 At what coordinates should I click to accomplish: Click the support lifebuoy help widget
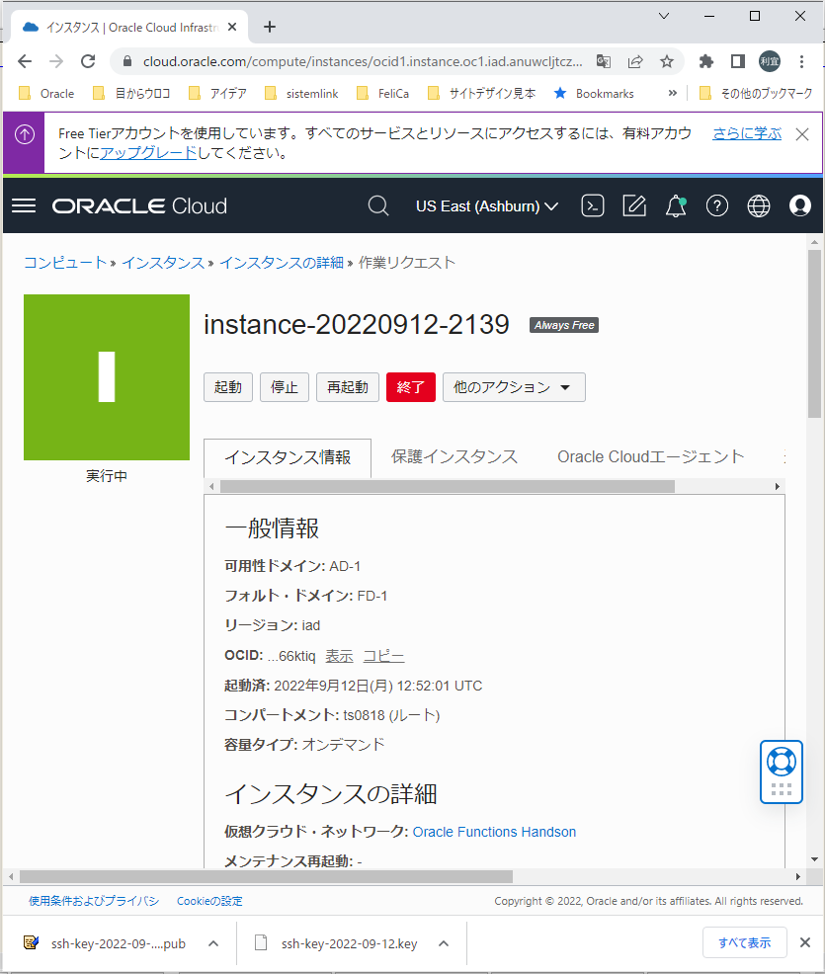click(x=782, y=762)
